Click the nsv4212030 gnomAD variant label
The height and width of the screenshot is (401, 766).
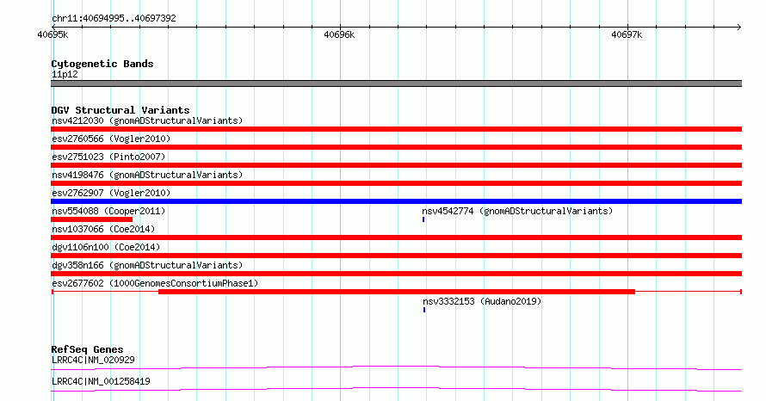coord(147,120)
